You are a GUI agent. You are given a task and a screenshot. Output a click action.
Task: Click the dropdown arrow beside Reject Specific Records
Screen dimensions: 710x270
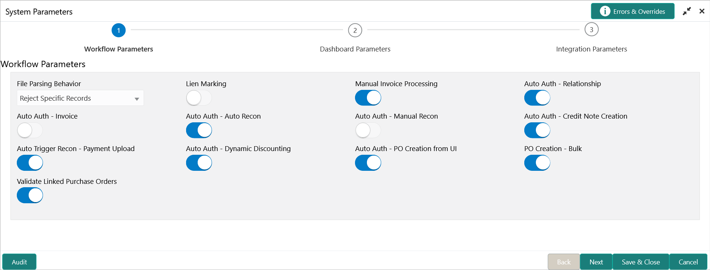[x=137, y=99]
